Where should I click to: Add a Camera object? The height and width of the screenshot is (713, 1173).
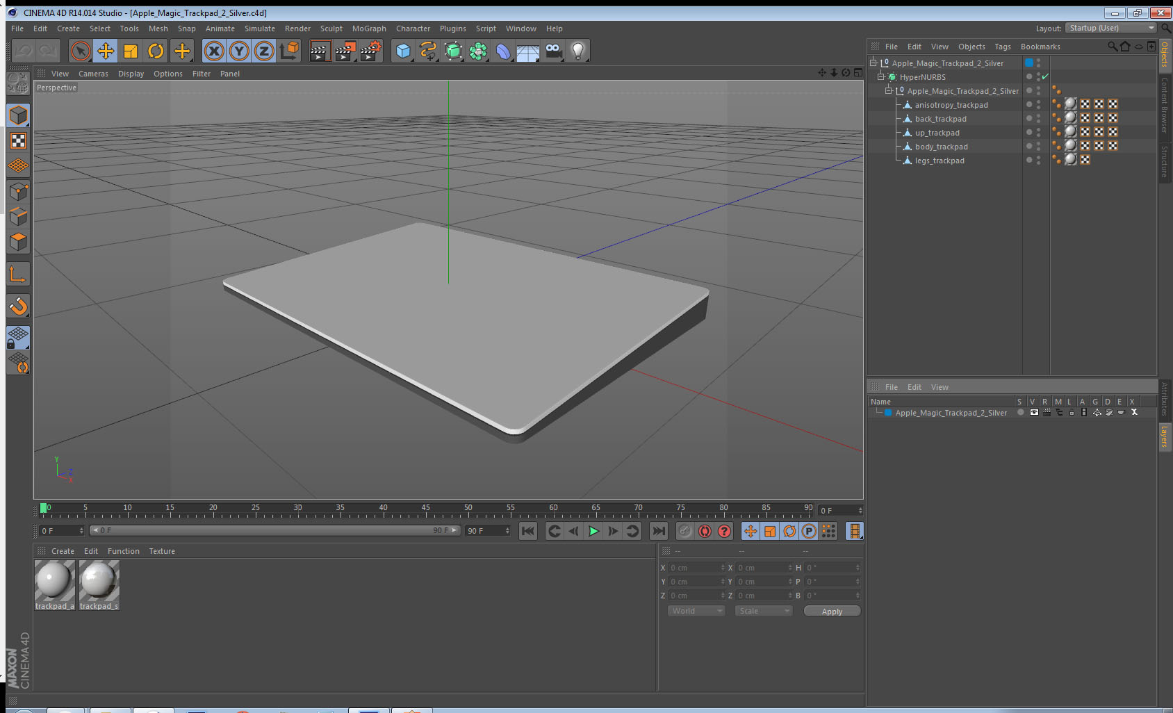(x=553, y=51)
